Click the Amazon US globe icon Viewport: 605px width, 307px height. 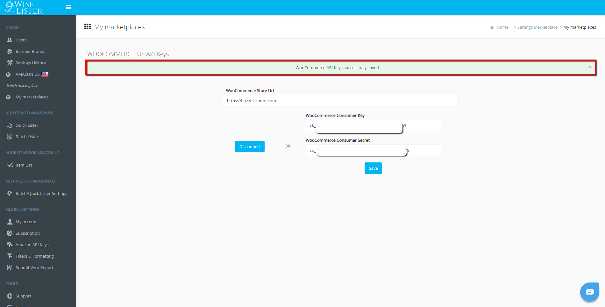[x=9, y=75]
